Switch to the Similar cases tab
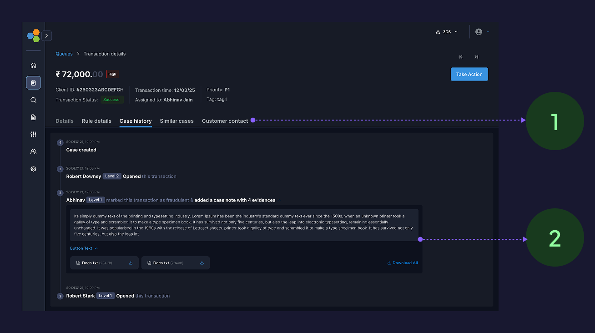Image resolution: width=595 pixels, height=333 pixels. click(176, 121)
